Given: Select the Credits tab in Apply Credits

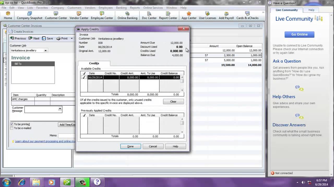Looking at the screenshot, I should click(x=94, y=63).
